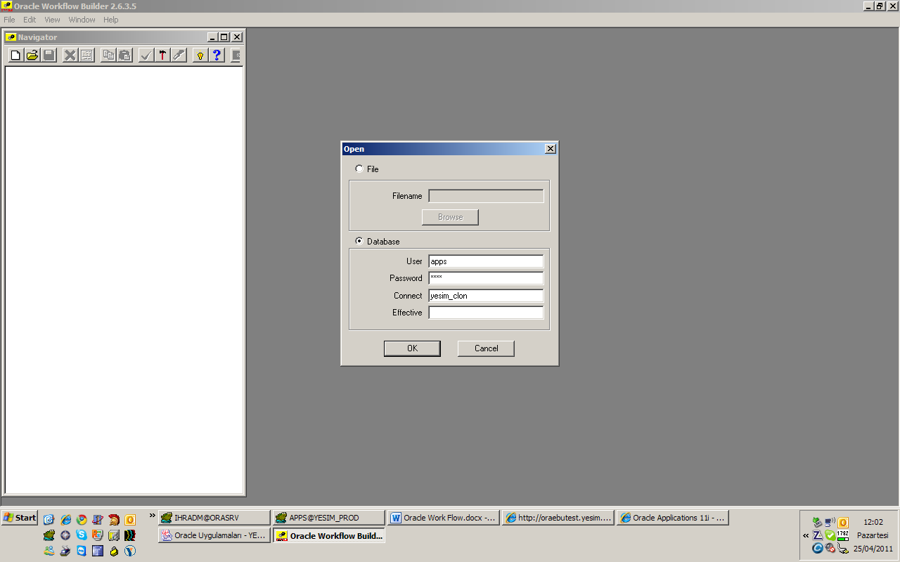The height and width of the screenshot is (562, 900).
Task: Click the Browse button
Action: click(450, 217)
